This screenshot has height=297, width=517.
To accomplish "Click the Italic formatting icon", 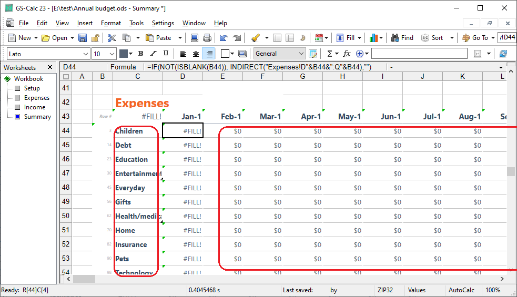I will pos(154,54).
